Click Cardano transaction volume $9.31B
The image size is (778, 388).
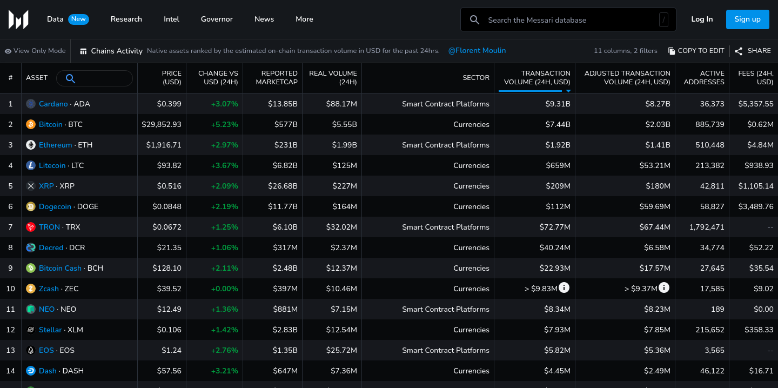pyautogui.click(x=558, y=104)
